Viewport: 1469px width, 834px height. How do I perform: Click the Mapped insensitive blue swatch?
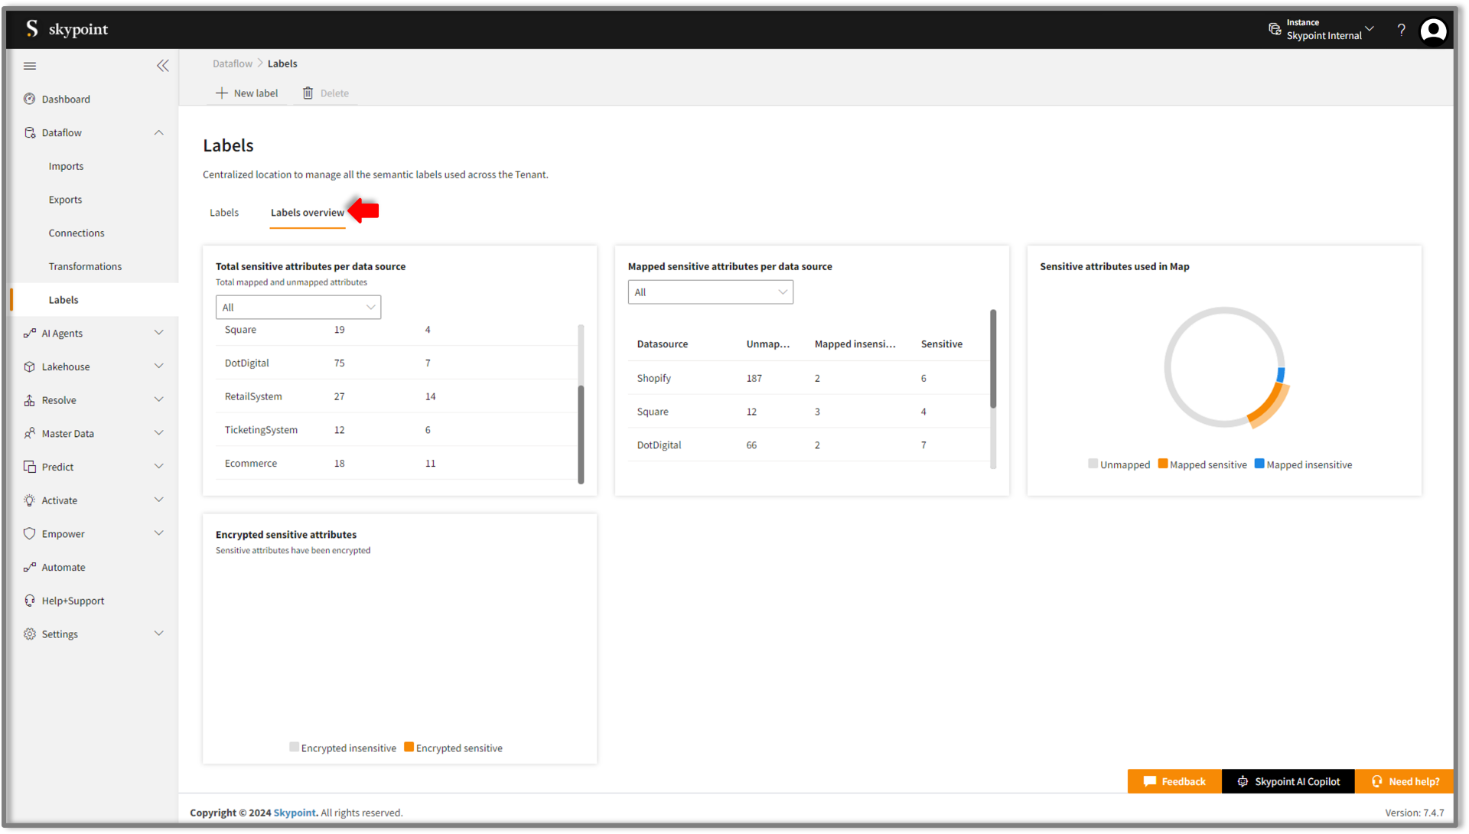1259,464
